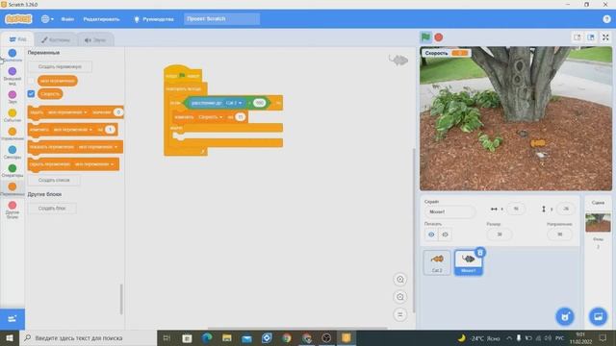Click the green flag to run

click(x=425, y=37)
